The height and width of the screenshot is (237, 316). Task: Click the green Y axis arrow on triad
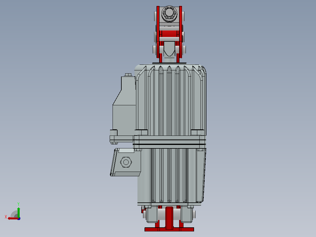18,212
